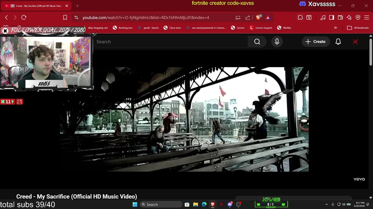Click the YouTube magnifier search button

point(257,42)
